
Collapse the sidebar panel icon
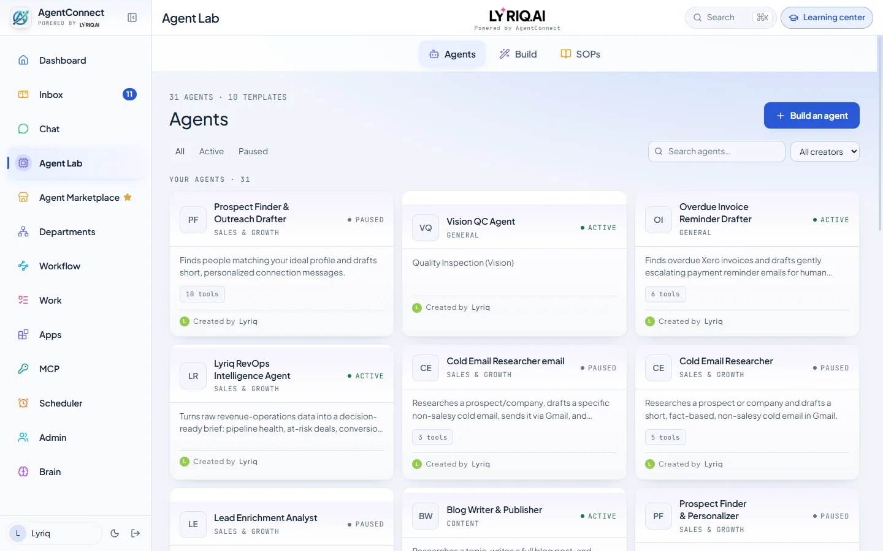(132, 18)
